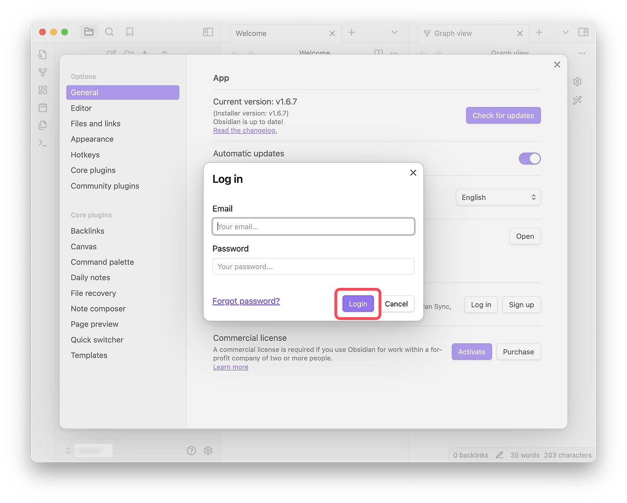The height and width of the screenshot is (503, 627).
Task: Open help icon at the sidebar bottom
Action: point(192,451)
